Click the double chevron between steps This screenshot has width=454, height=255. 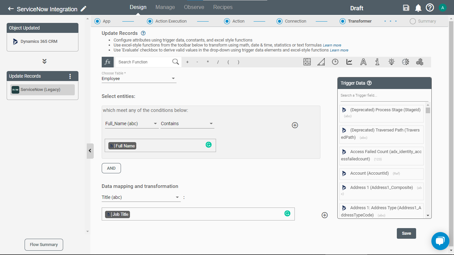[x=44, y=61]
